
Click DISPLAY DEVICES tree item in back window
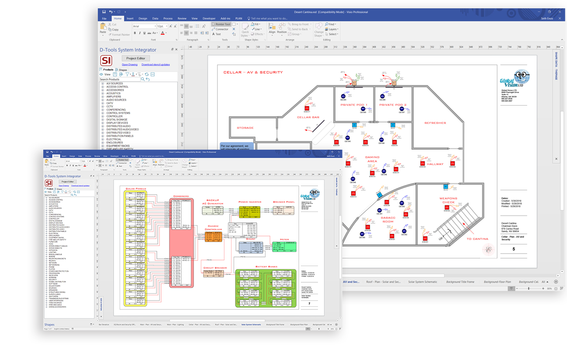pyautogui.click(x=117, y=123)
